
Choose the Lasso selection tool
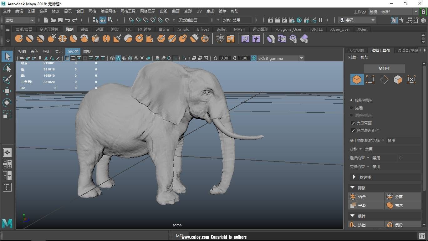pos(7,68)
